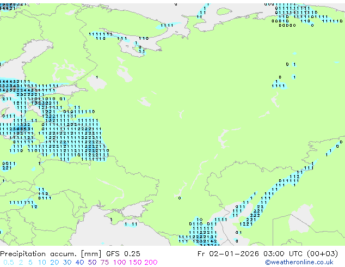This screenshot has height=267, width=345.
Task: Click the 40 legend value
Action: coord(79,263)
